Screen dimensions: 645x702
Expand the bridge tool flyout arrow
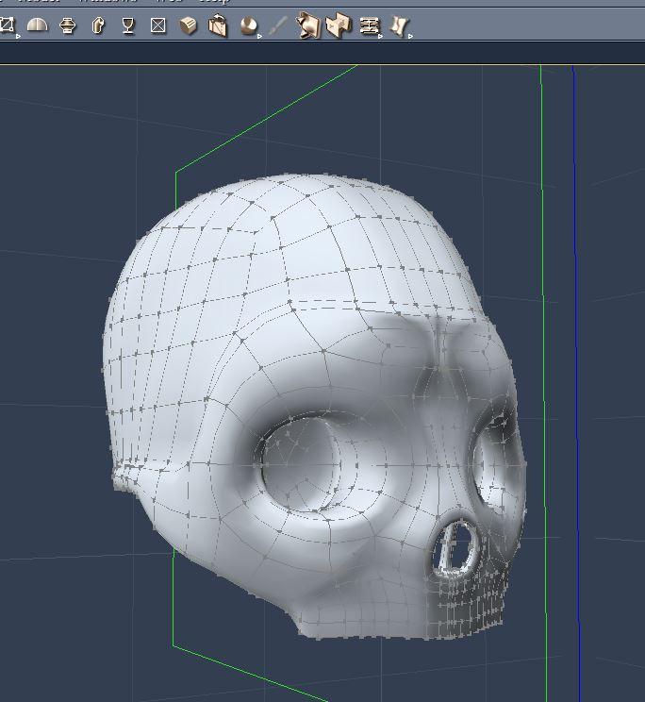click(x=380, y=36)
